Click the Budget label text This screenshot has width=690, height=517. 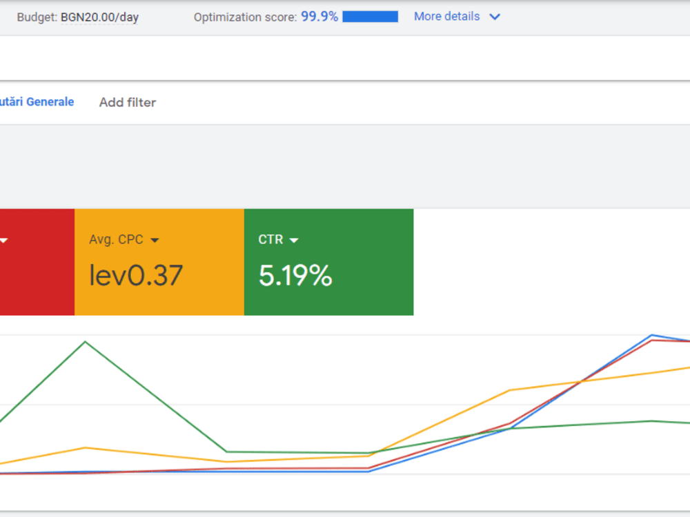tap(37, 17)
